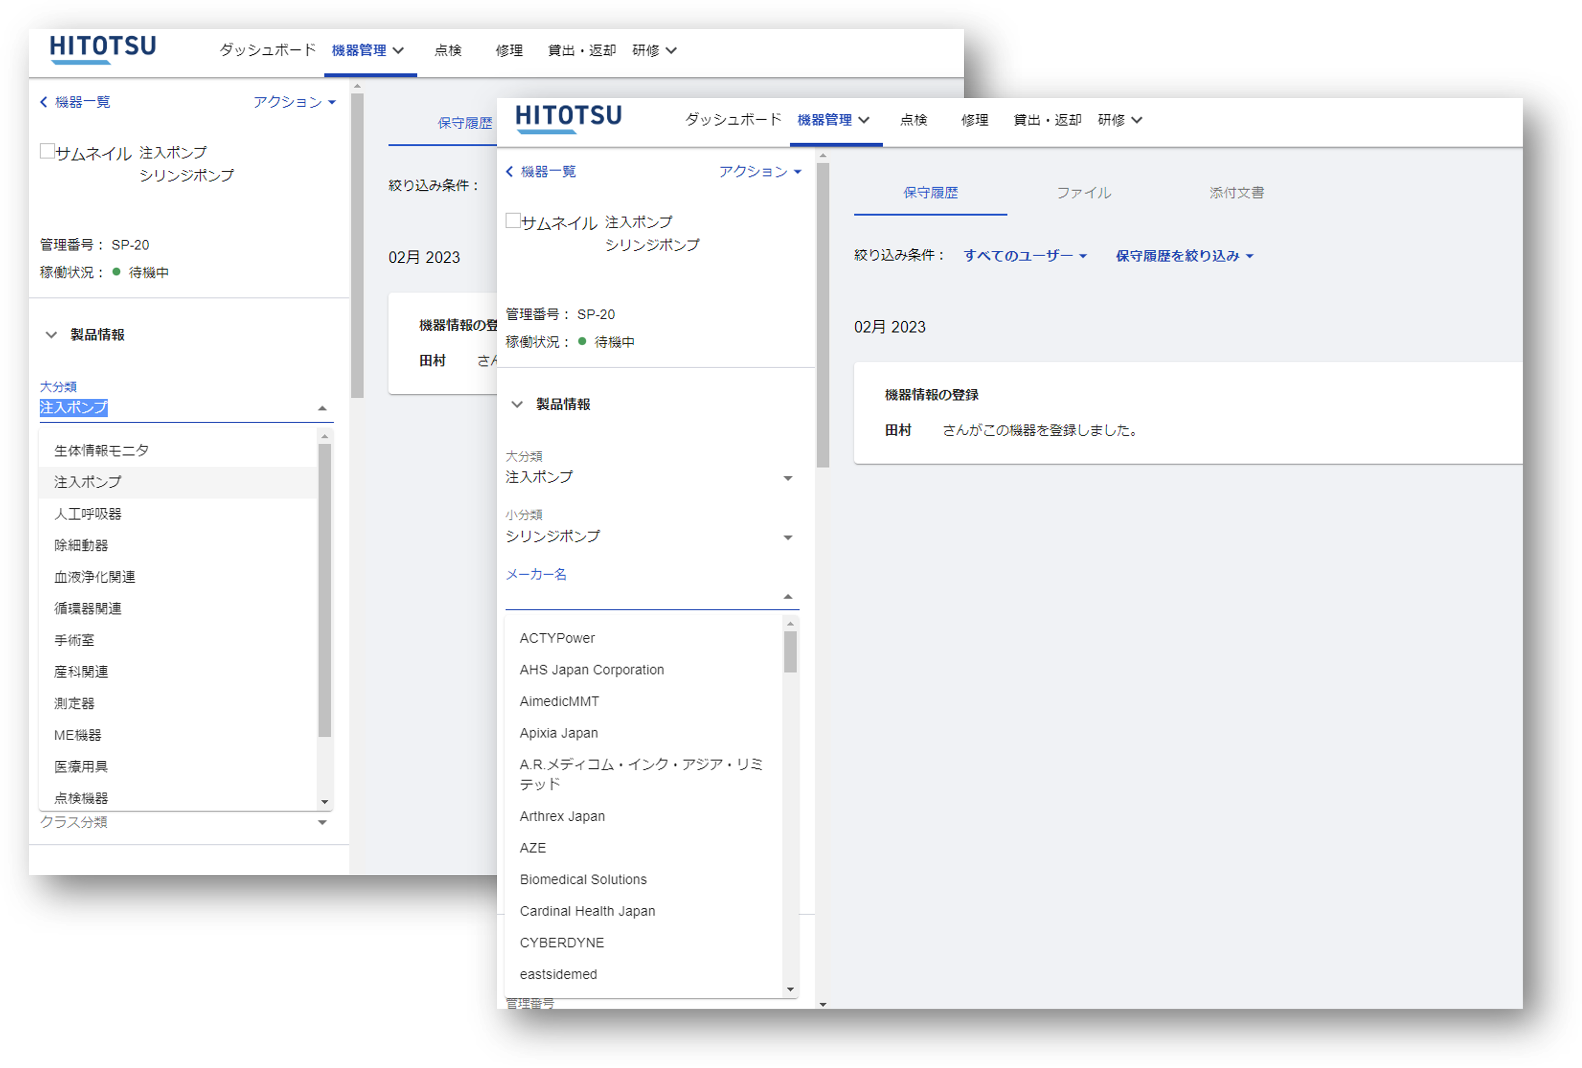
Task: Click back chevron beside 機器一覧 in front window
Action: pyautogui.click(x=509, y=171)
